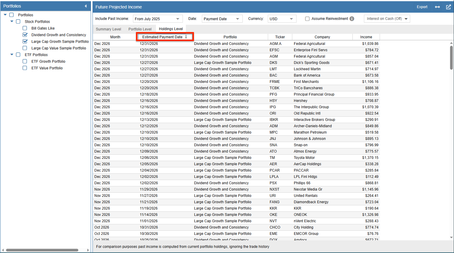454x253 pixels.
Task: Uncheck Dividend Growth and Consistency portfolio
Action: 25,35
